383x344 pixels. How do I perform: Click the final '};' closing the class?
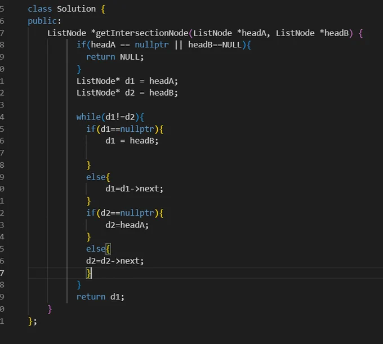tap(32, 321)
